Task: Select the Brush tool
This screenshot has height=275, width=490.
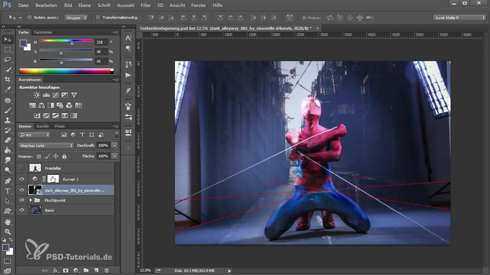Action: pos(7,110)
